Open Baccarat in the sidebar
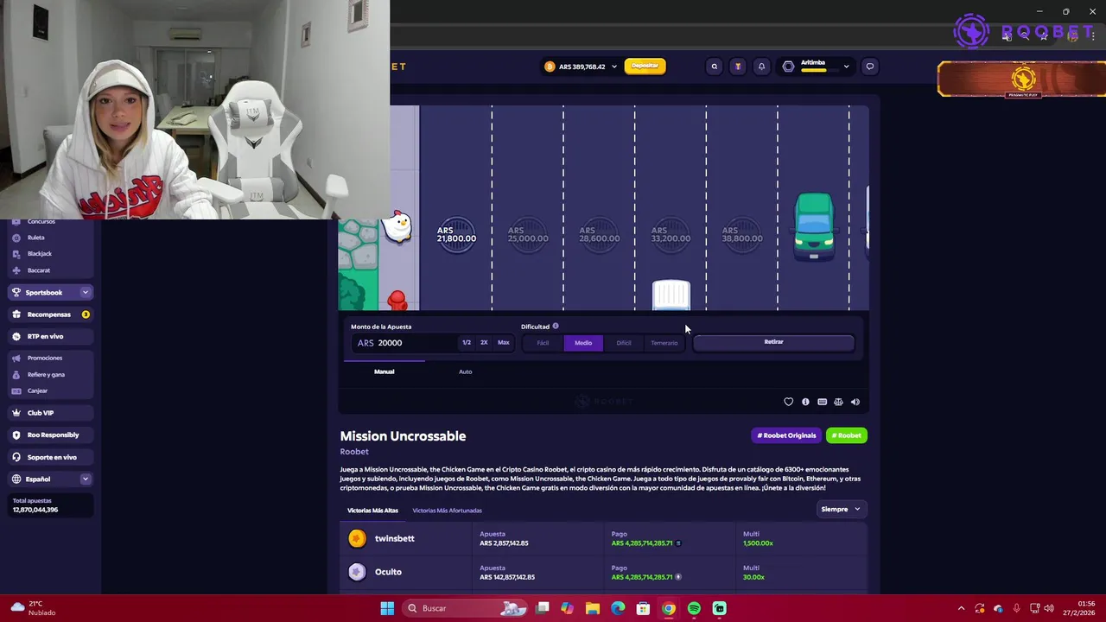 (x=39, y=270)
